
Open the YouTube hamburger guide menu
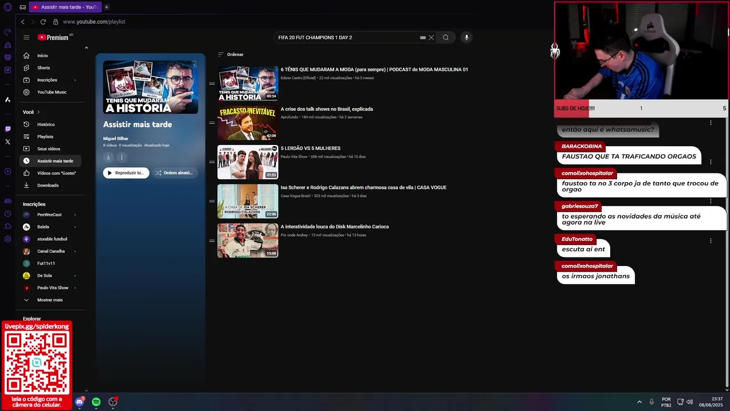[26, 37]
